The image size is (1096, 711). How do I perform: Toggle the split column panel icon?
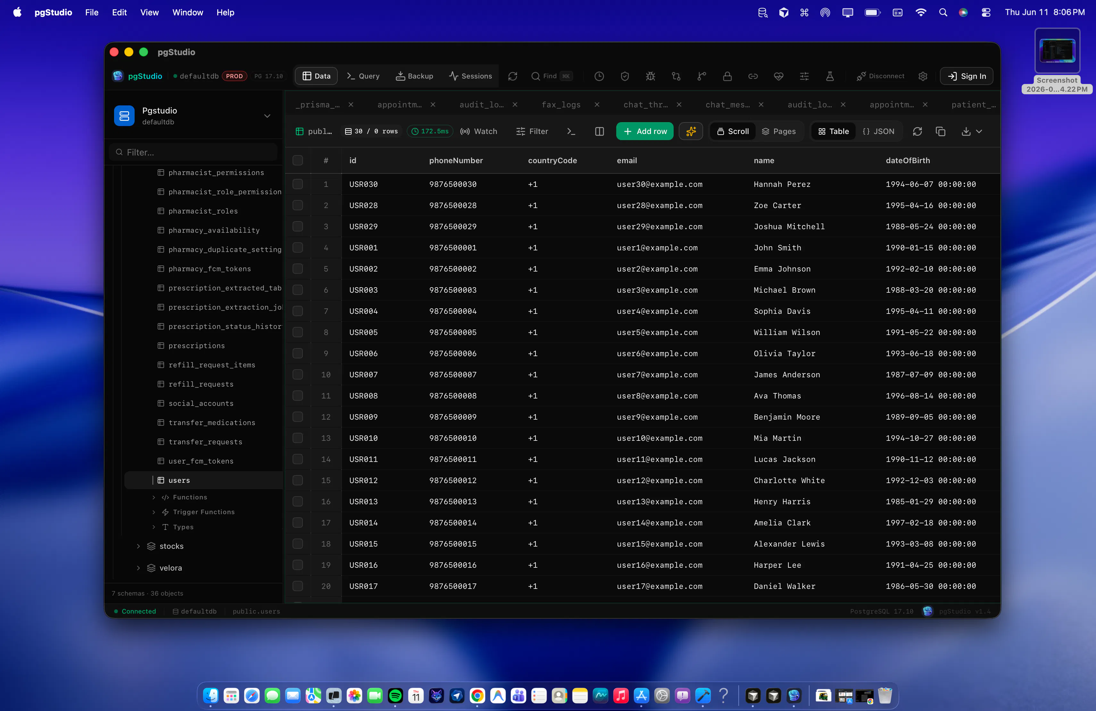(x=599, y=131)
